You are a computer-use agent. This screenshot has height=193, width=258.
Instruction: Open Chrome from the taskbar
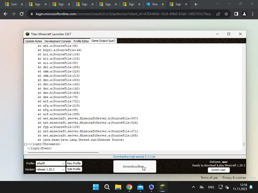(129, 187)
